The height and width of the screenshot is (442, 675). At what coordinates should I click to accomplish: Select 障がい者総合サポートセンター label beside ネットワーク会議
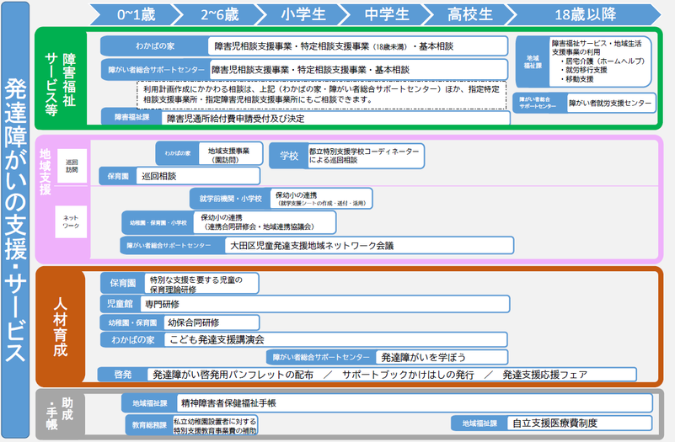coord(173,246)
